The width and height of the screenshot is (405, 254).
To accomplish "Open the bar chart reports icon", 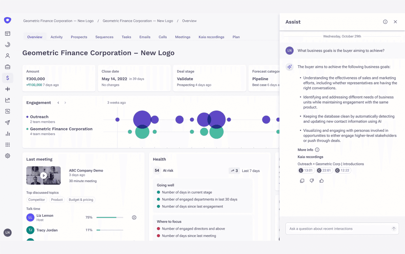I will (x=8, y=134).
